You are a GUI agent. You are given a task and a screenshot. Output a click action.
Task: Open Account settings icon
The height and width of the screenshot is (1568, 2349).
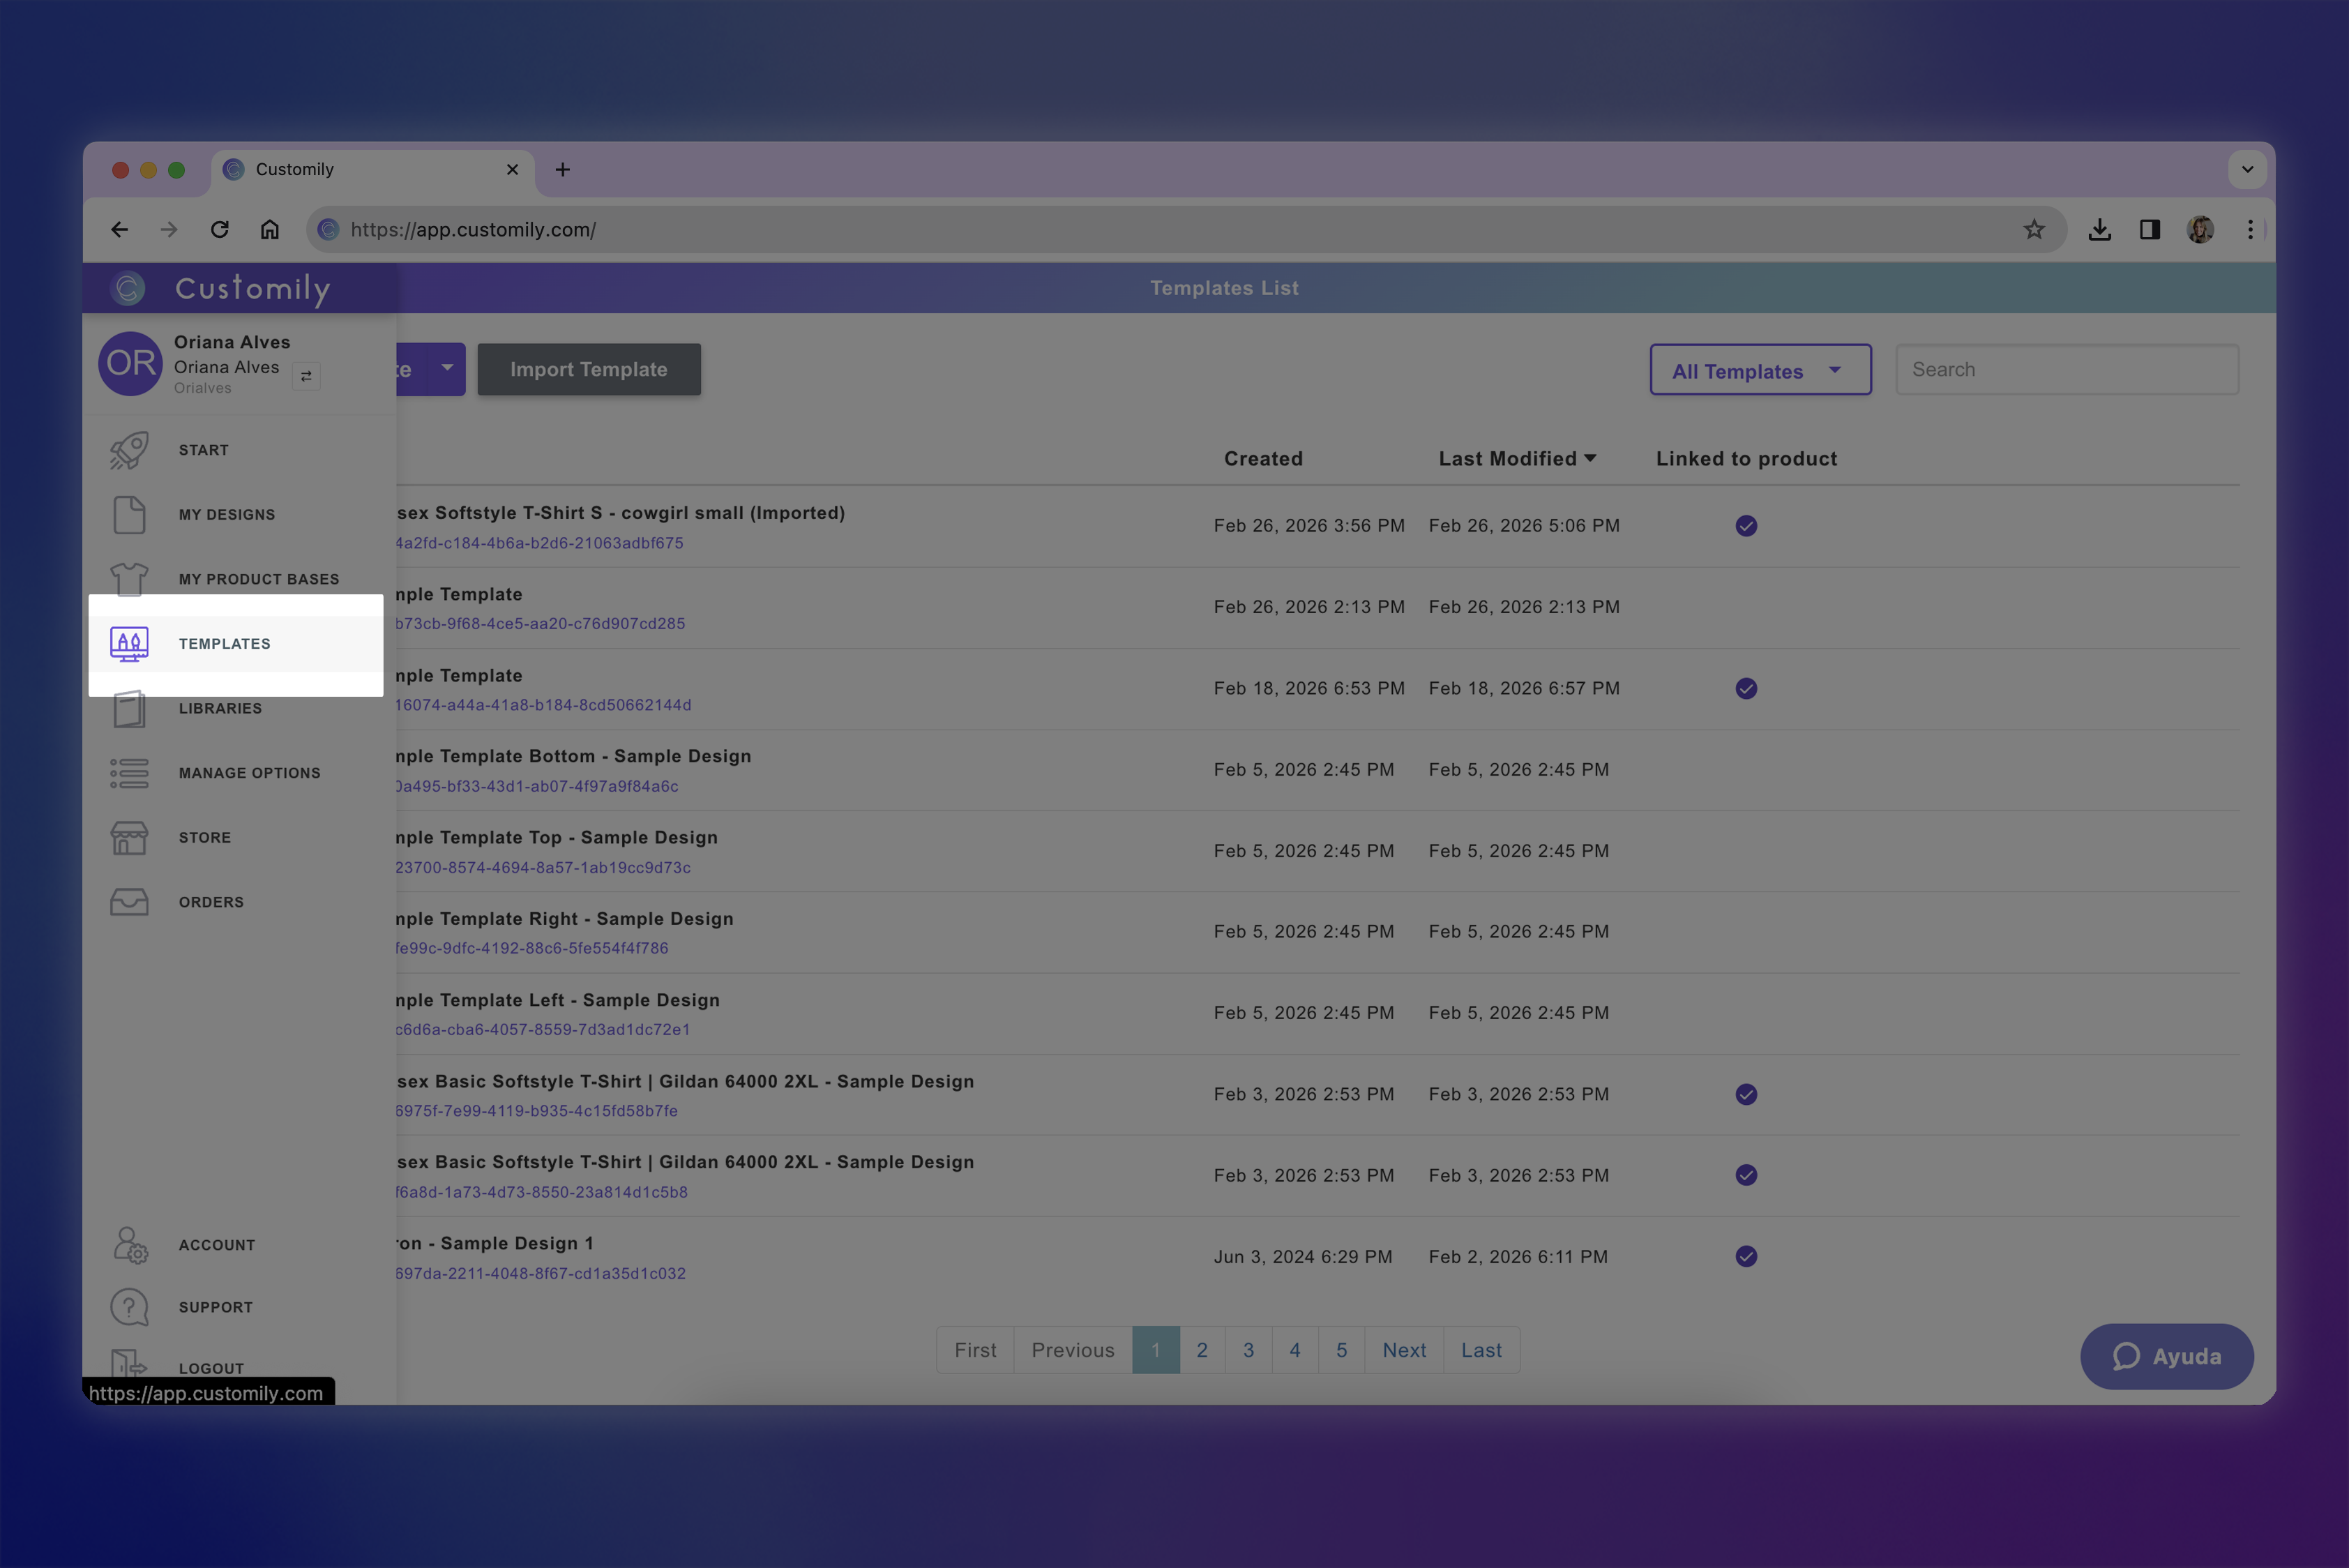click(x=129, y=1245)
